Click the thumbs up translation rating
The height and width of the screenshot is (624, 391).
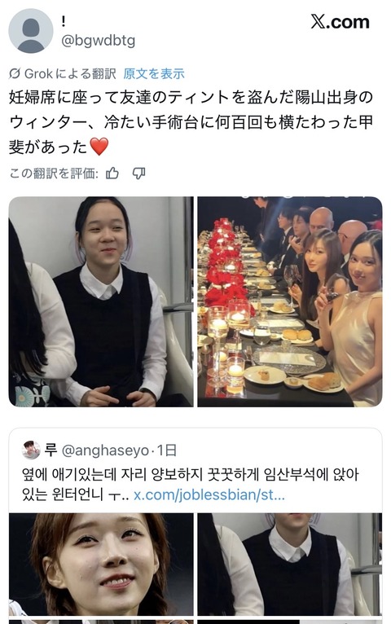pyautogui.click(x=112, y=174)
